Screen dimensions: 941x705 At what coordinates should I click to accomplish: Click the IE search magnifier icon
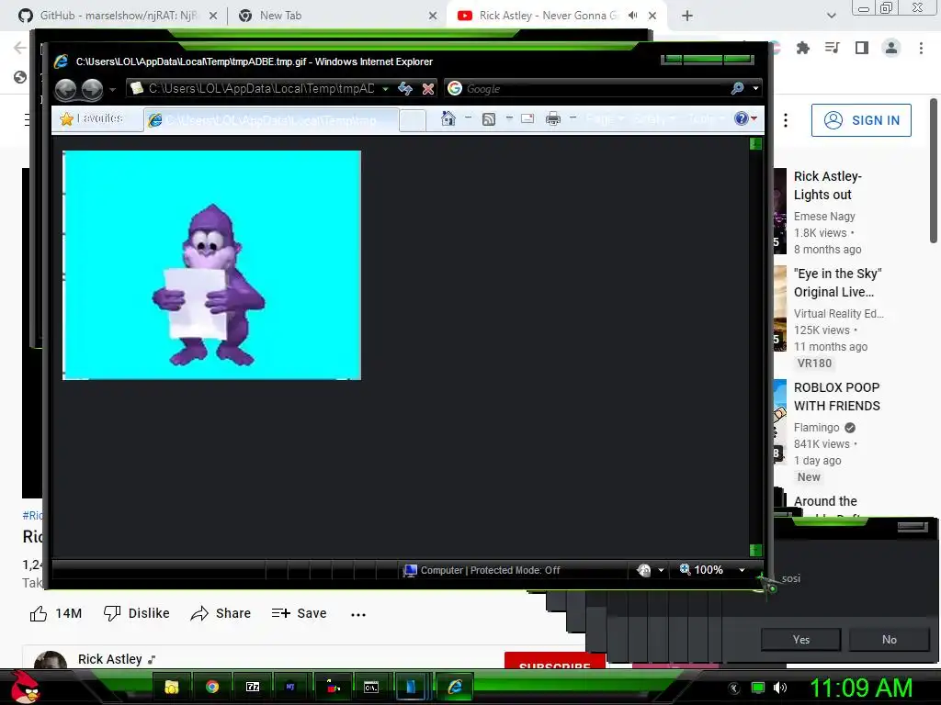[x=738, y=89]
